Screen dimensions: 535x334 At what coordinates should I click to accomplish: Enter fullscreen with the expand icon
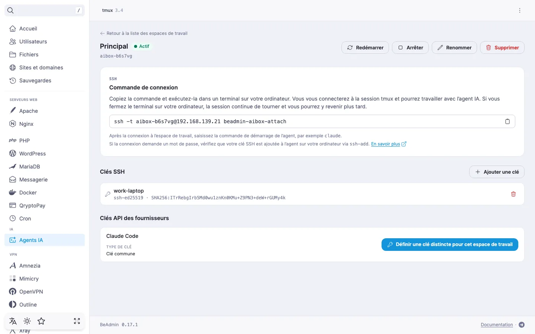tap(77, 321)
